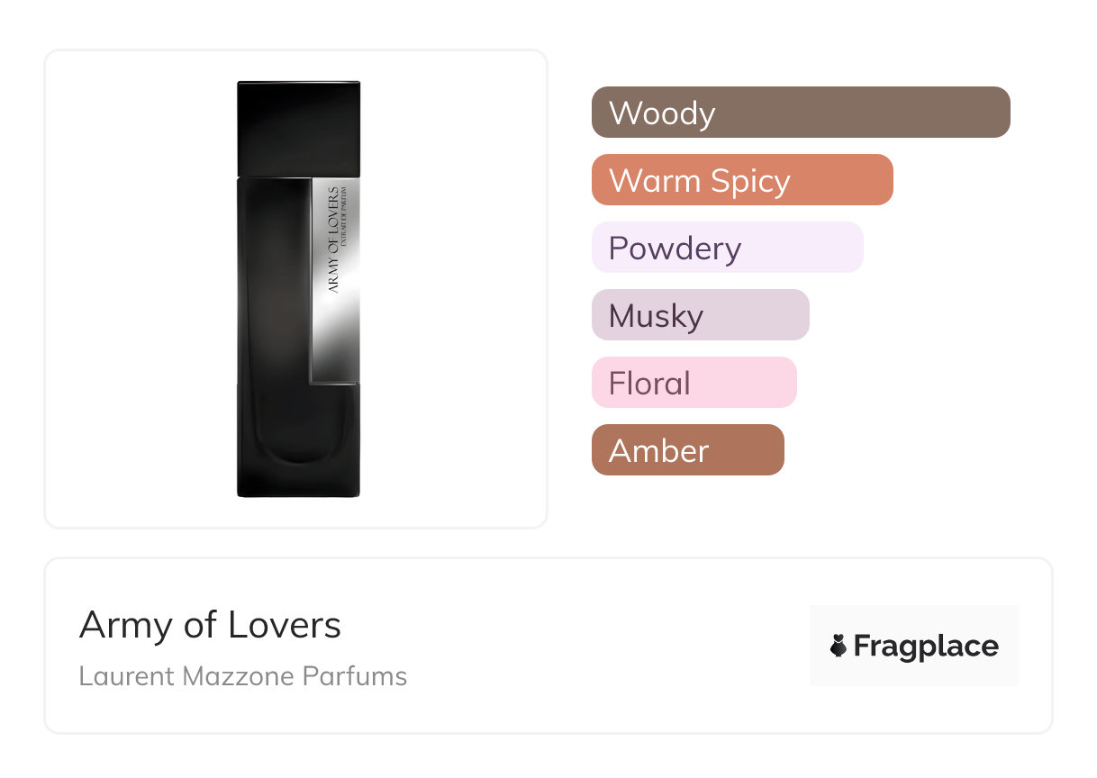Click the ARMY OF LOVERS text on the bottle
The width and height of the screenshot is (1097, 778).
tap(332, 240)
